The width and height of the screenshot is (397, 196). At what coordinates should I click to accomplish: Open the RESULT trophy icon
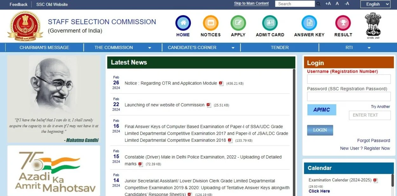pos(343,23)
